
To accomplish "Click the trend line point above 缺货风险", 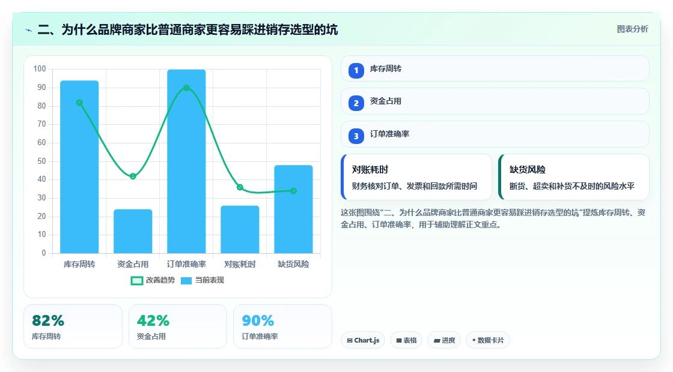I will 294,191.
